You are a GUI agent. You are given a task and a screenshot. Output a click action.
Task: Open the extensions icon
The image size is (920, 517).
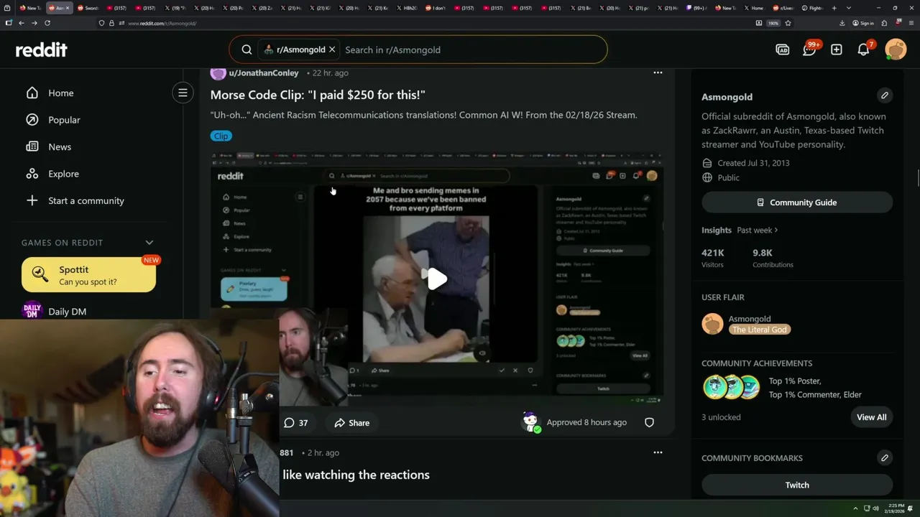coord(884,23)
